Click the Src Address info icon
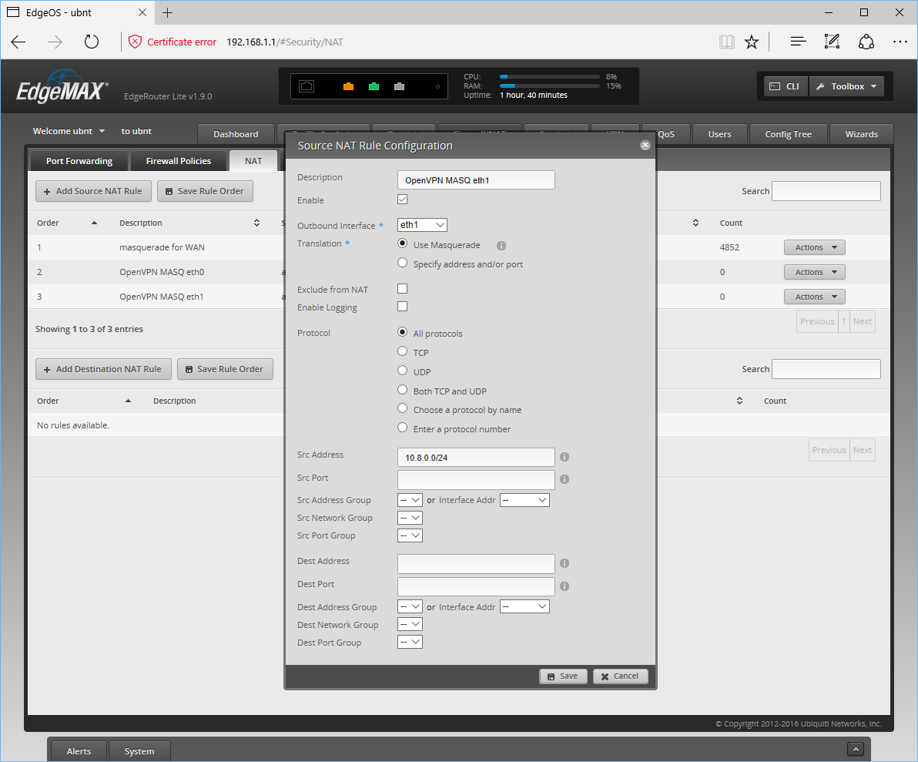This screenshot has width=918, height=762. click(x=564, y=457)
